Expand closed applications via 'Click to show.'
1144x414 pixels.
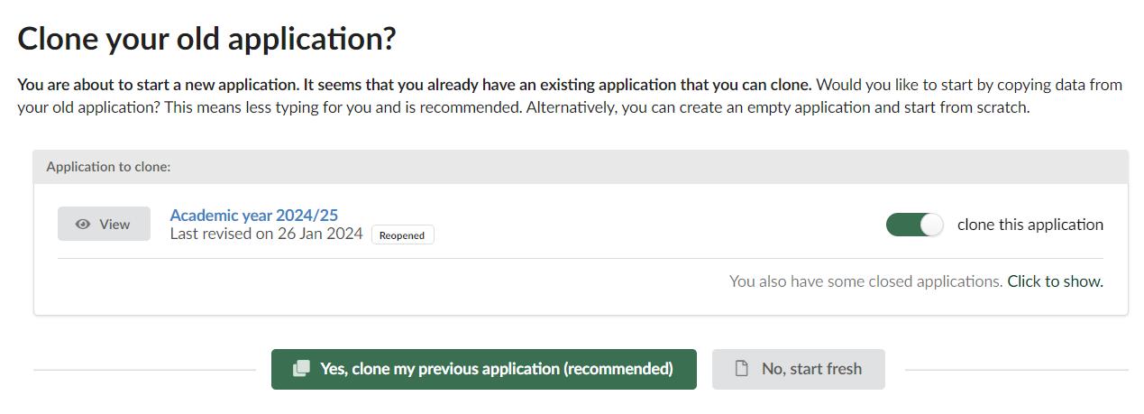click(x=1055, y=281)
